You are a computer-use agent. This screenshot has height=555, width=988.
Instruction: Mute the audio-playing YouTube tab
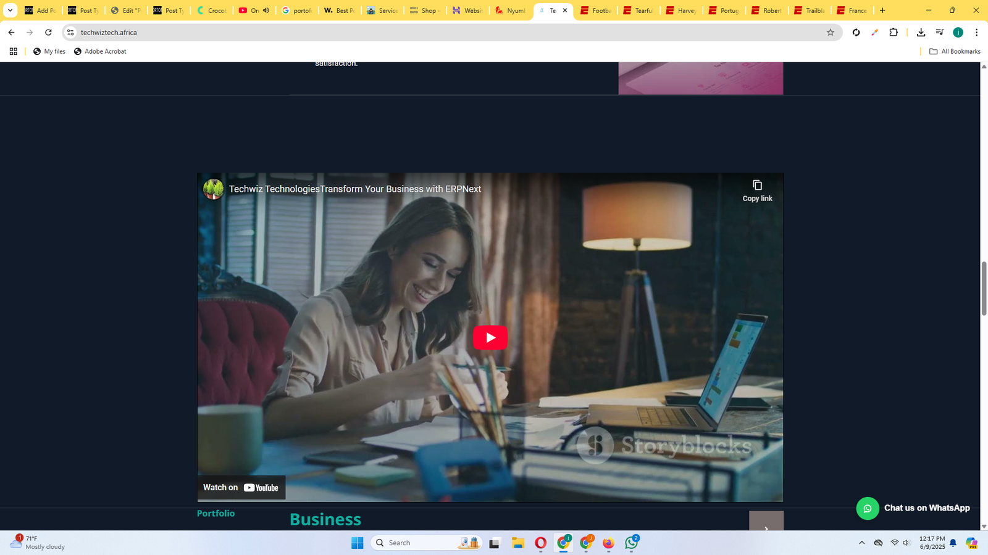pos(266,10)
